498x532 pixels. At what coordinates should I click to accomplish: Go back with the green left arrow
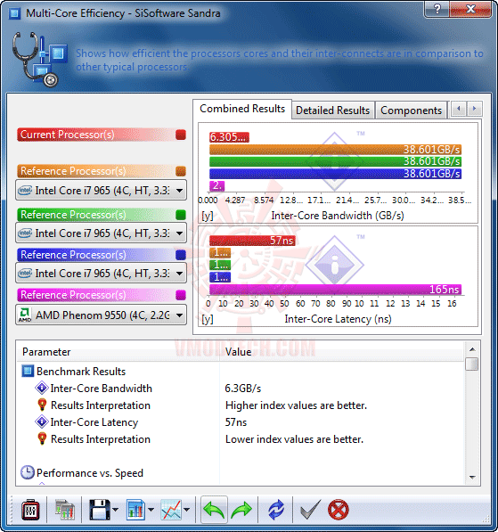(x=214, y=509)
